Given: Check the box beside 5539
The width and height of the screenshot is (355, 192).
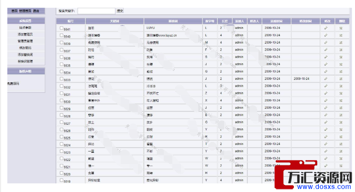Looking at the screenshot, I should pyautogui.click(x=61, y=43).
